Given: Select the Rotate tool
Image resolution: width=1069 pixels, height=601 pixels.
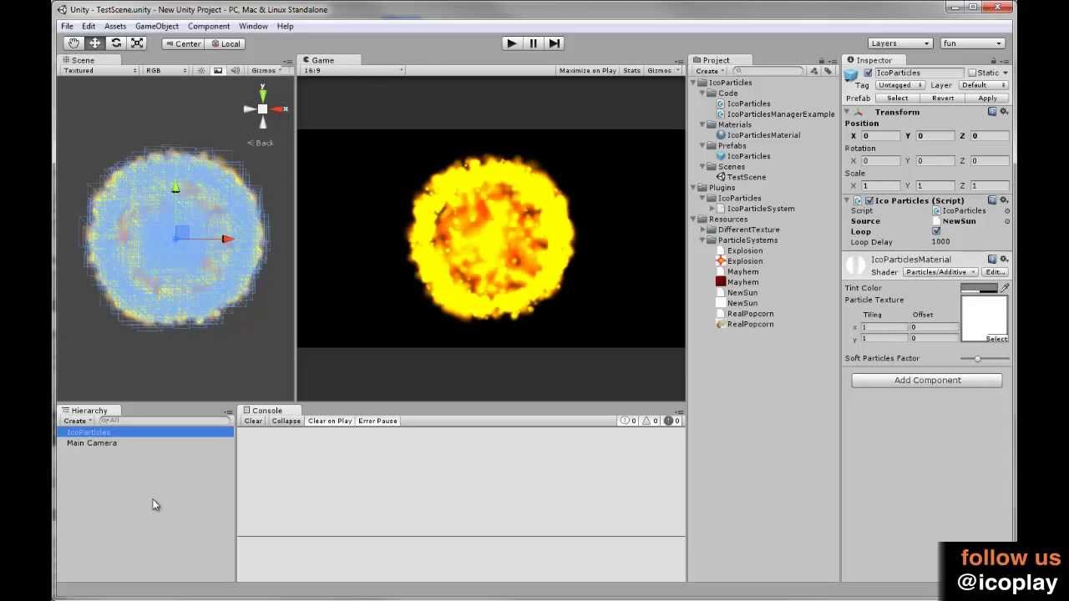Looking at the screenshot, I should pos(116,43).
